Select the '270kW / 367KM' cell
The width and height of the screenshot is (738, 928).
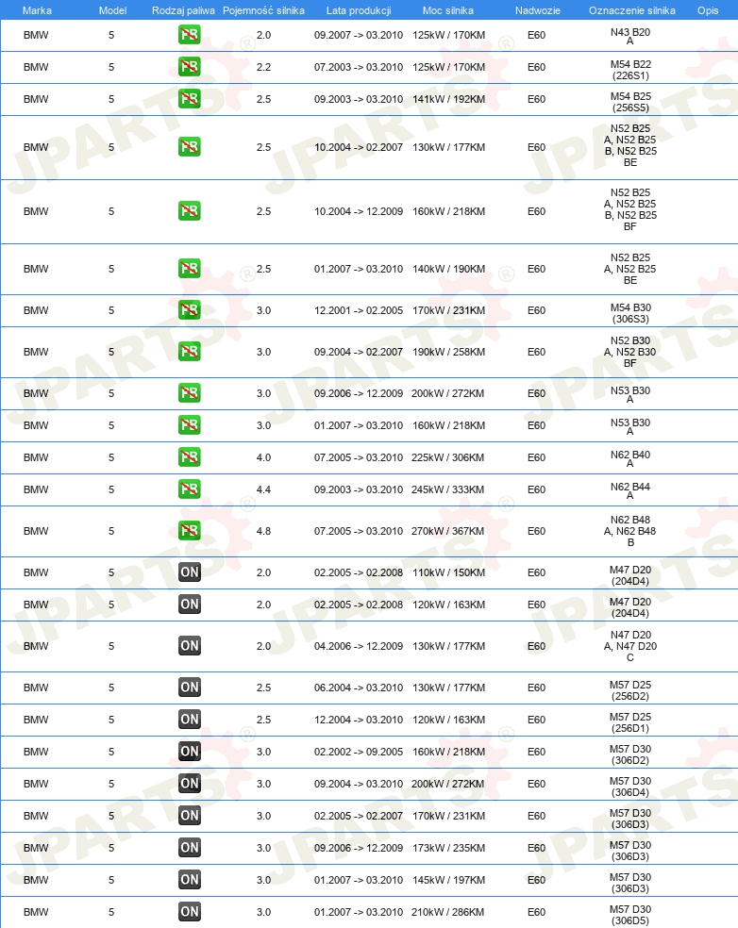(x=447, y=531)
